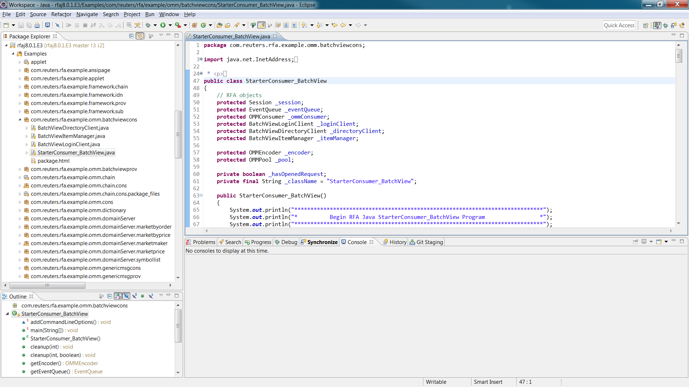Collapse StarterConsumer_BatchView class in Outline

pyautogui.click(x=7, y=314)
